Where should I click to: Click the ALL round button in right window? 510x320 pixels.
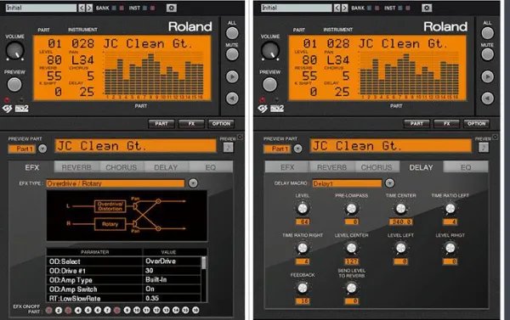click(x=487, y=33)
